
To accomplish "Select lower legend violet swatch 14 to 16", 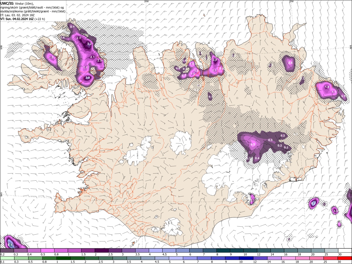I will coord(274,258).
